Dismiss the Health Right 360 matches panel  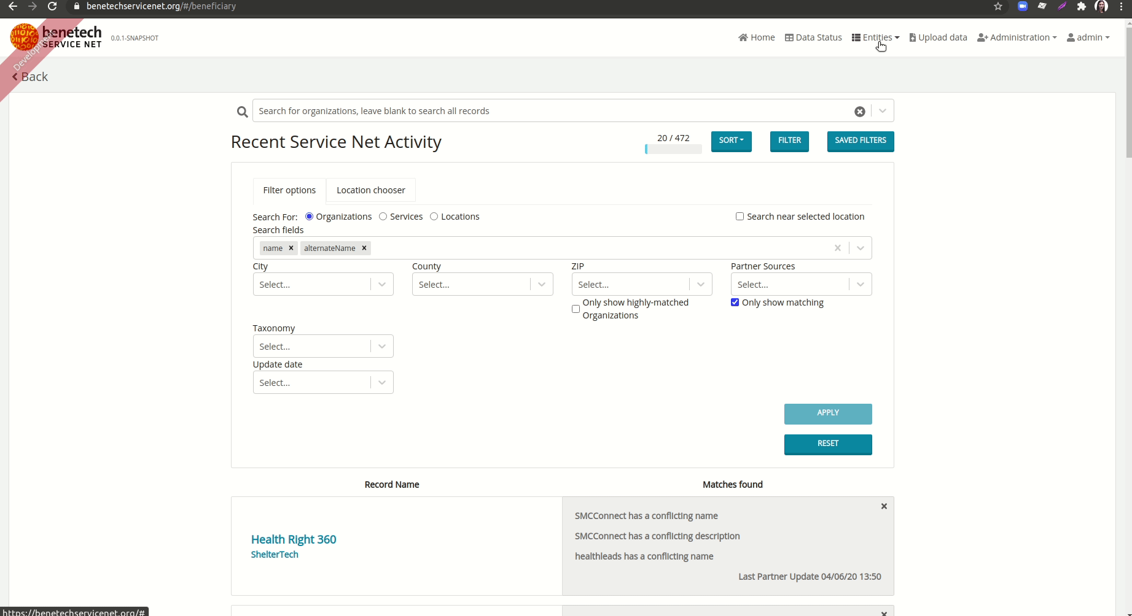(884, 506)
